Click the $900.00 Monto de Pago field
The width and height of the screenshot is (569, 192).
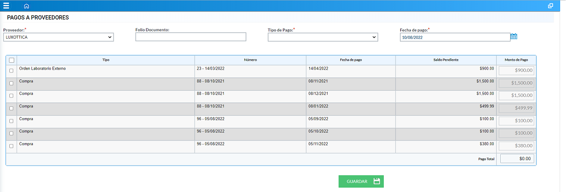[516, 71]
